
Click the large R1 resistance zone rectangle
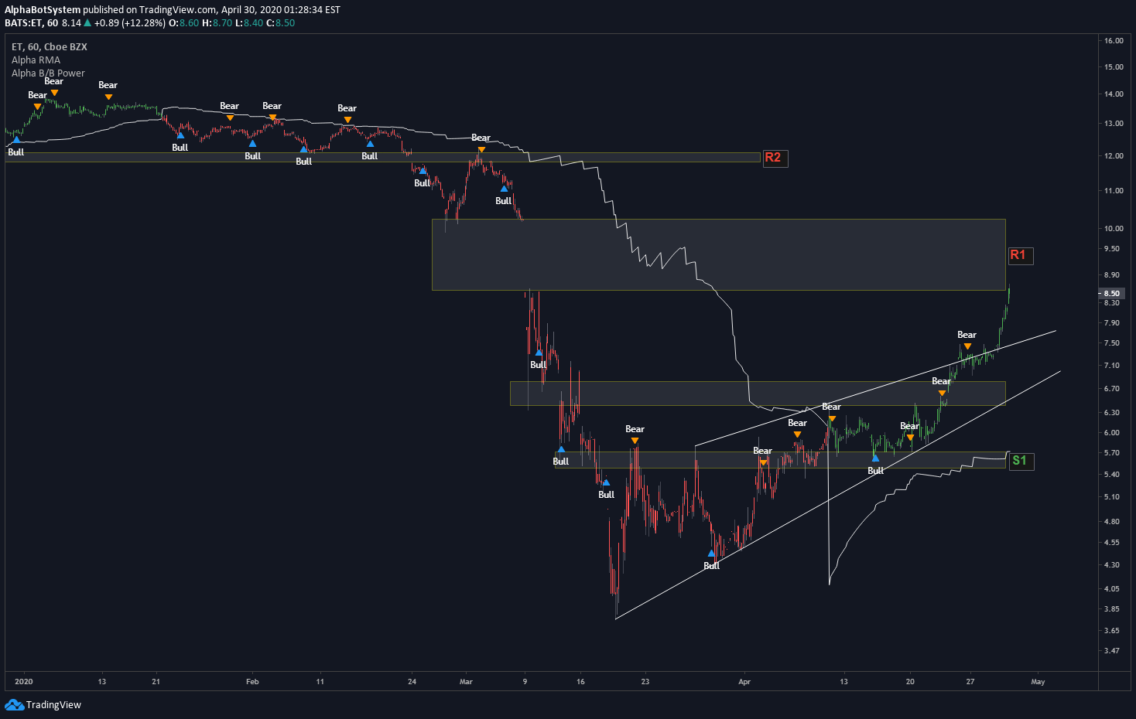point(719,255)
